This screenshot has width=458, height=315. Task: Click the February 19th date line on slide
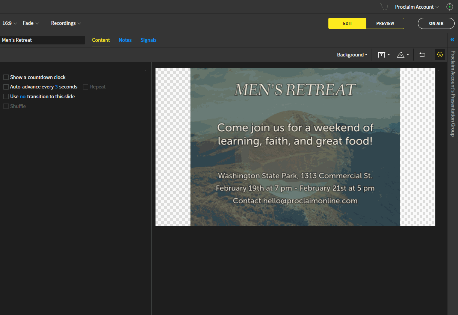point(295,188)
